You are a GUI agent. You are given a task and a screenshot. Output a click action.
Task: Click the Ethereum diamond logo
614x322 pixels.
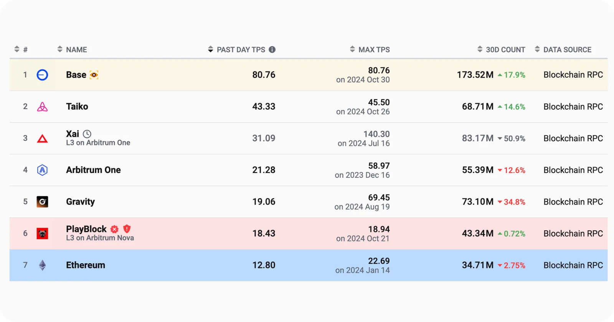tap(42, 265)
